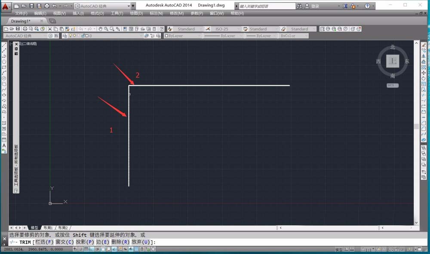Image resolution: width=430 pixels, height=254 pixels.
Task: Choose TRIM option 边(E)
Action: (103, 242)
